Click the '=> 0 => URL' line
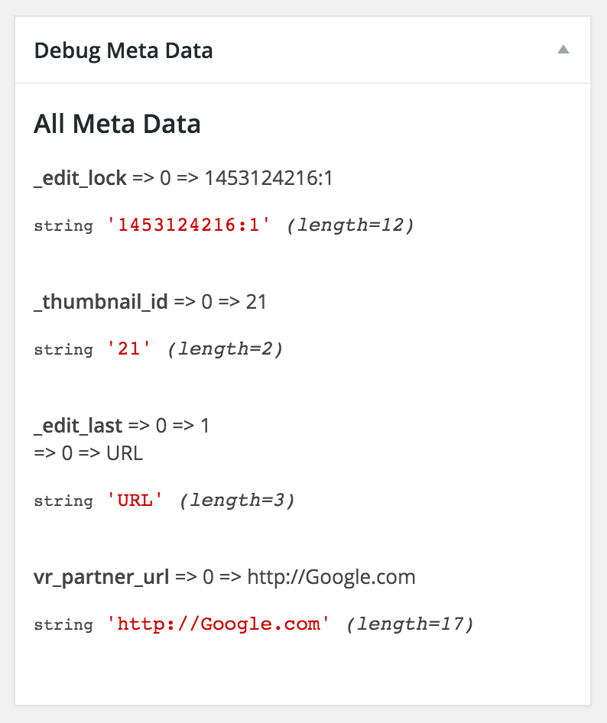The image size is (607, 723). point(89,453)
